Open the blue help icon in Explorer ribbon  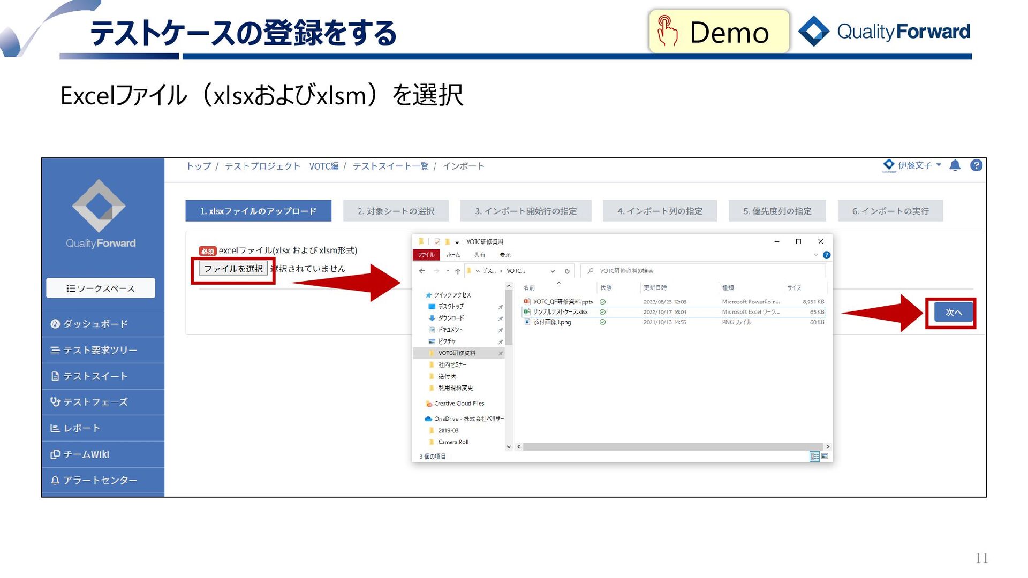[826, 255]
